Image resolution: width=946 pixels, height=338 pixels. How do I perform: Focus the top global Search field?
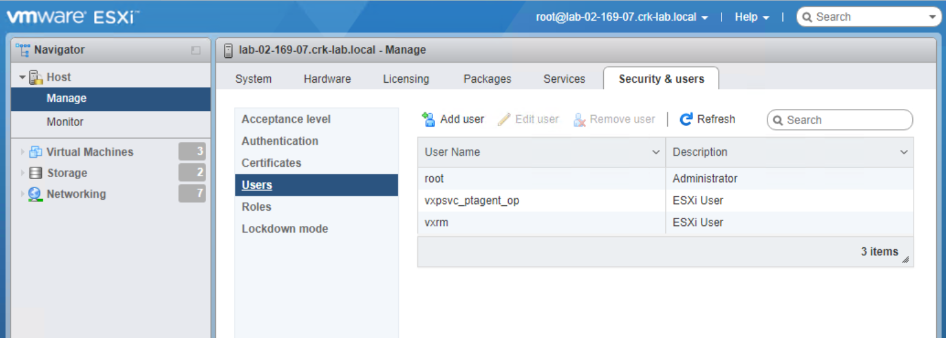click(x=869, y=17)
